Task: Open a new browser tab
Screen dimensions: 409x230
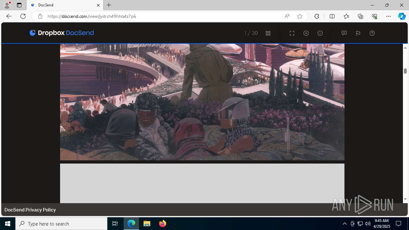Action: coord(109,5)
